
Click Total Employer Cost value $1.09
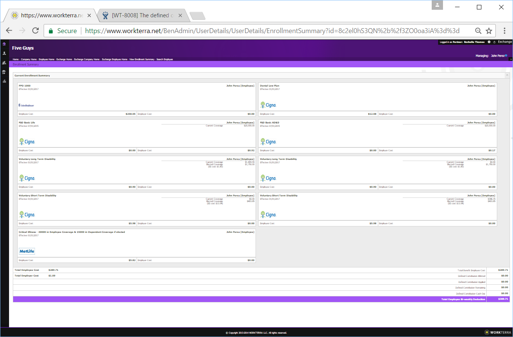coord(52,276)
